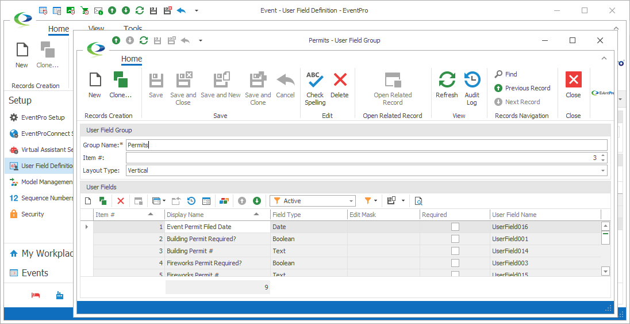Select Home tab in EventPro window
Screen dimensions: 630x324
click(x=59, y=29)
